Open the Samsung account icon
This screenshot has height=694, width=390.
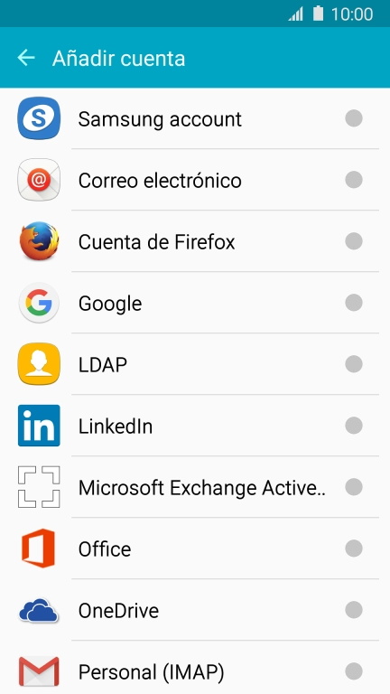click(39, 118)
